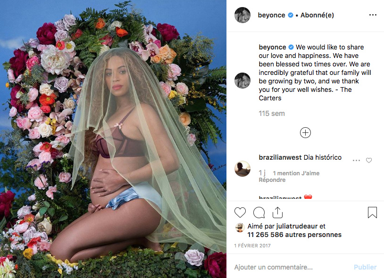
Task: Toggle the Abonné(e) follow status
Action: pos(317,15)
